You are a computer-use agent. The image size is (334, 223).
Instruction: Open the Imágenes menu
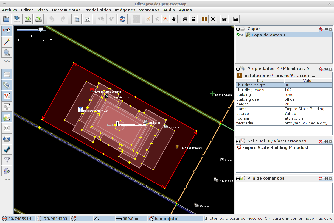[x=125, y=10]
